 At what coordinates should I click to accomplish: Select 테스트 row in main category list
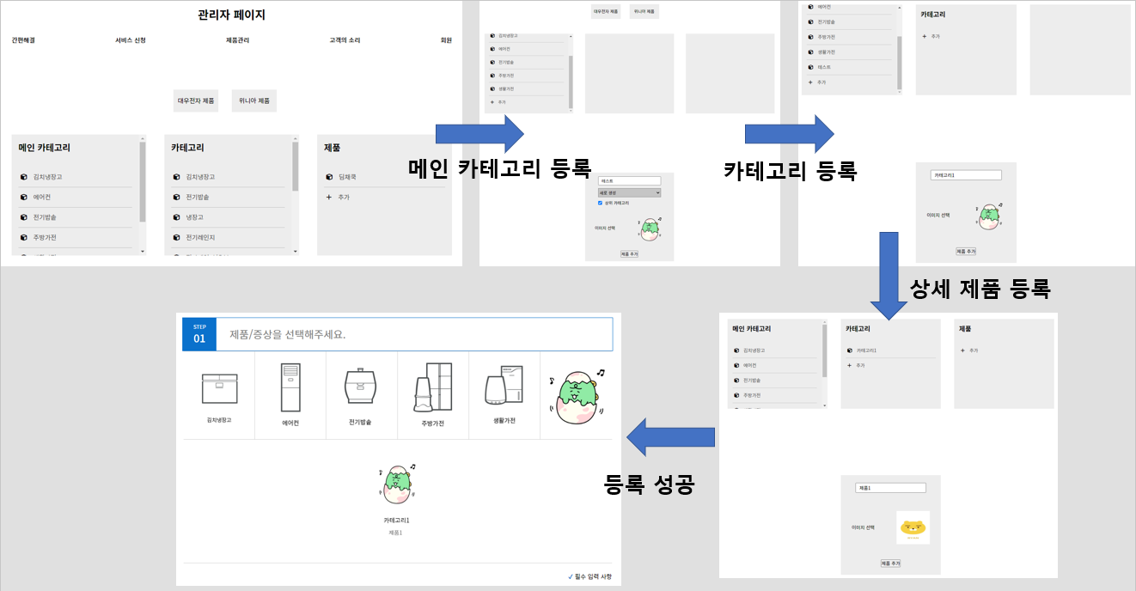point(851,67)
